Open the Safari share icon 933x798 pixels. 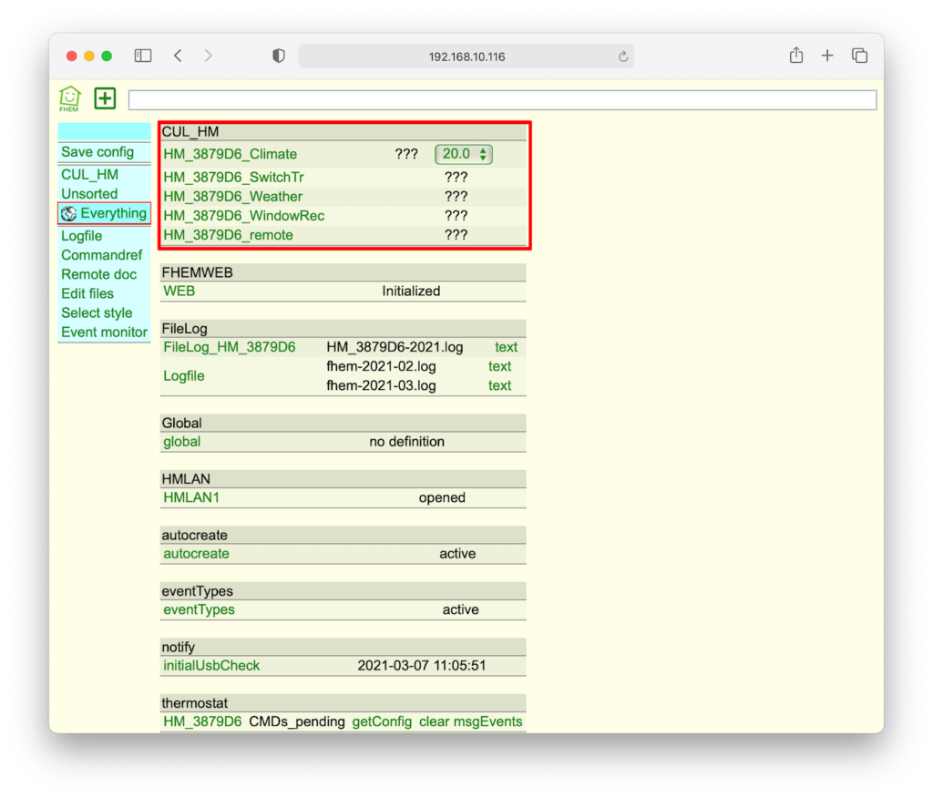coord(796,56)
